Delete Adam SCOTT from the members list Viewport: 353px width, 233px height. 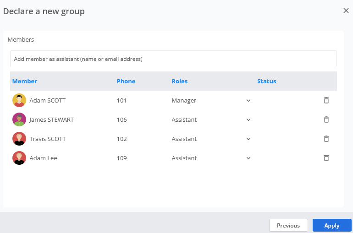point(326,100)
